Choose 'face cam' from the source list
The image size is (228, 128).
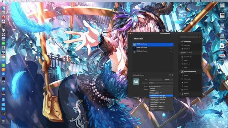(x=161, y=89)
